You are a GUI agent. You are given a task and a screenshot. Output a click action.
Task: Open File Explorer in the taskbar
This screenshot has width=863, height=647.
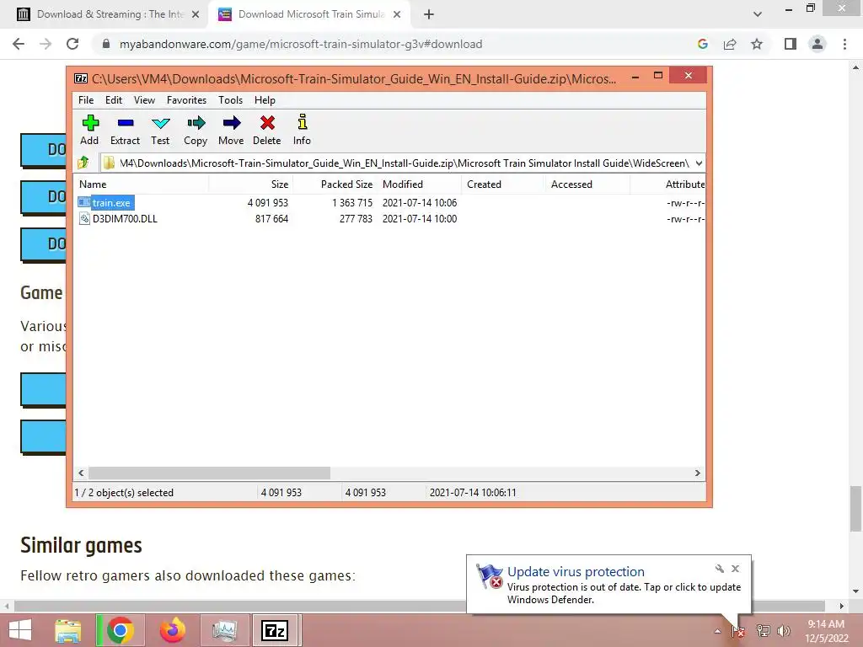tap(68, 631)
